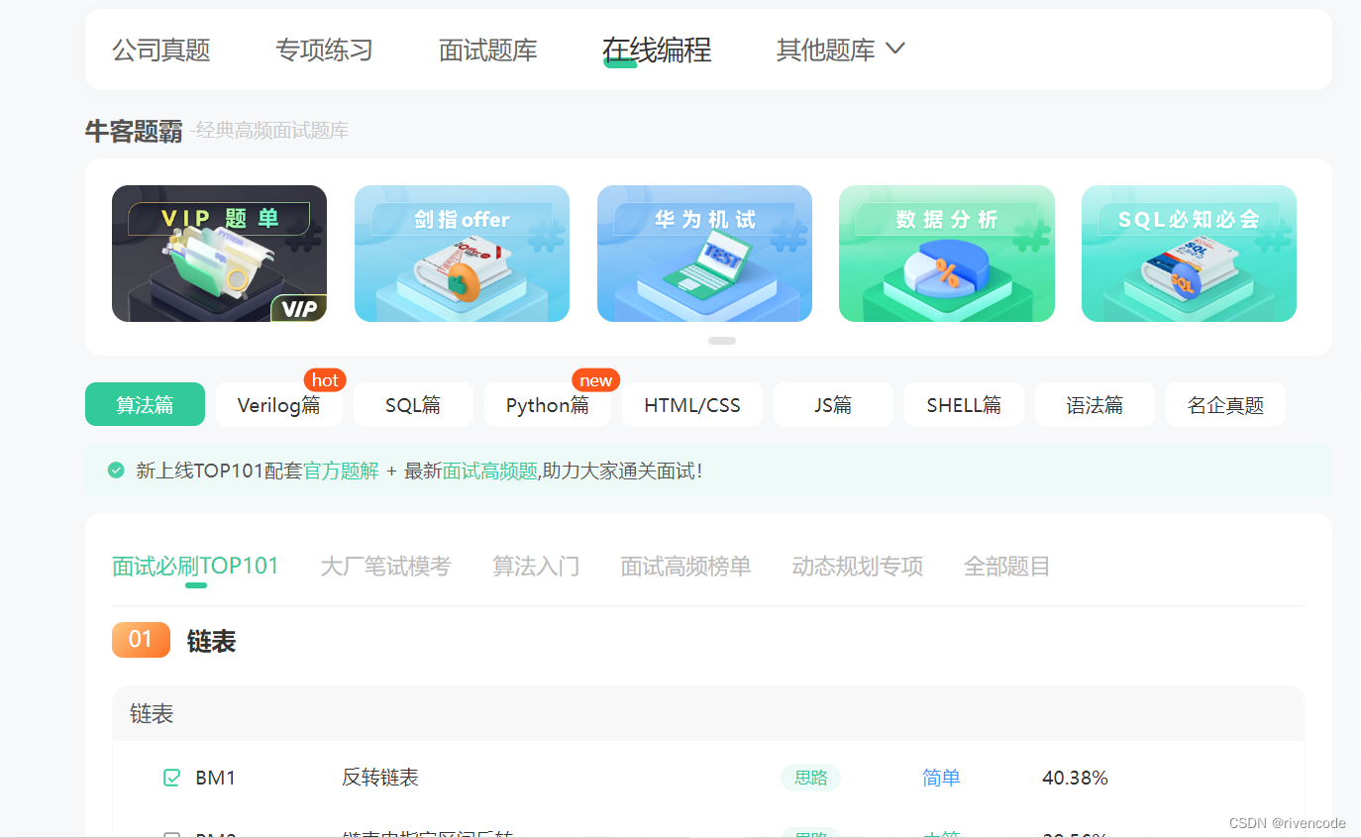This screenshot has width=1361, height=838.
Task: Switch to 面试题库 tab
Action: click(x=488, y=50)
